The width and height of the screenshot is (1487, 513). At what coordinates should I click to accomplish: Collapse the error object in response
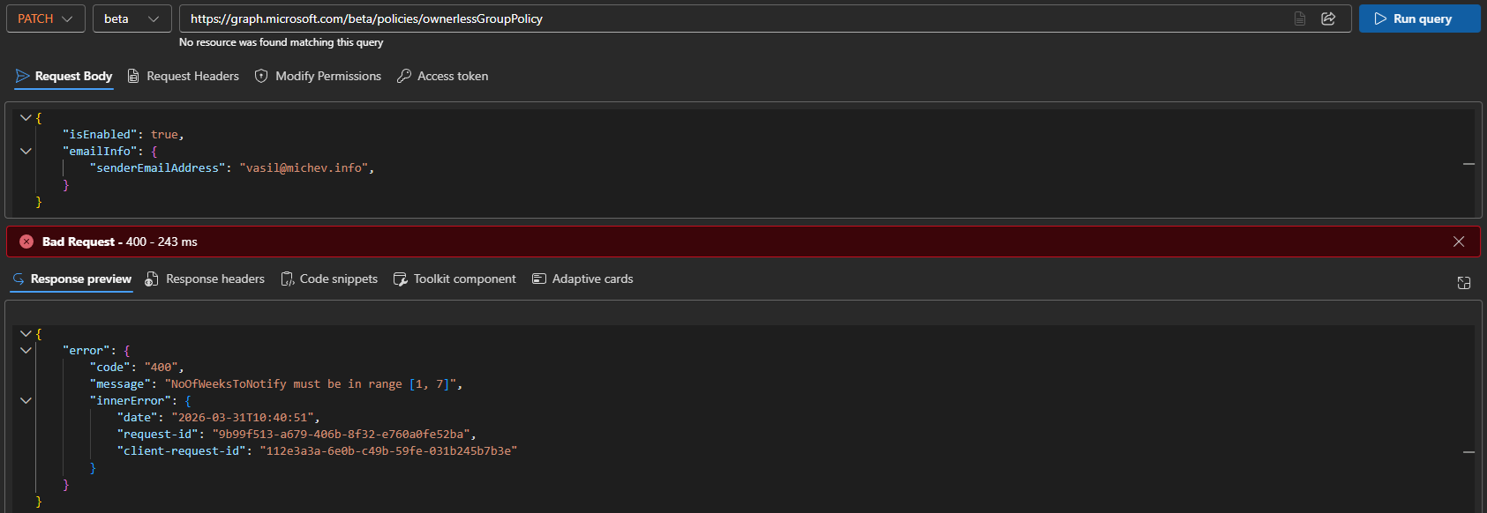26,351
